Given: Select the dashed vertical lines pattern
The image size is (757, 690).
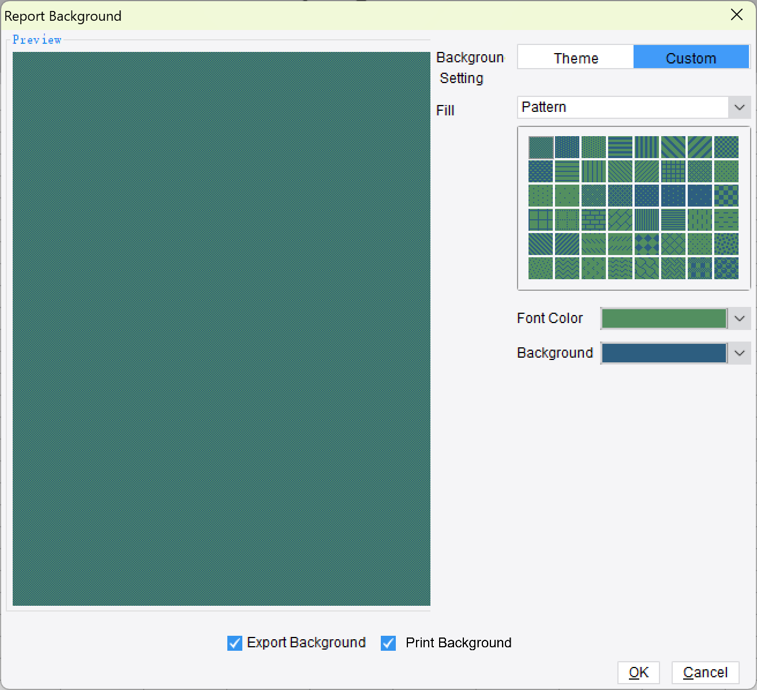Looking at the screenshot, I should click(x=700, y=220).
